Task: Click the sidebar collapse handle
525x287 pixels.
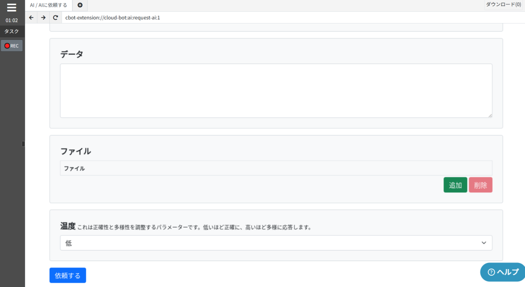Action: (x=23, y=144)
